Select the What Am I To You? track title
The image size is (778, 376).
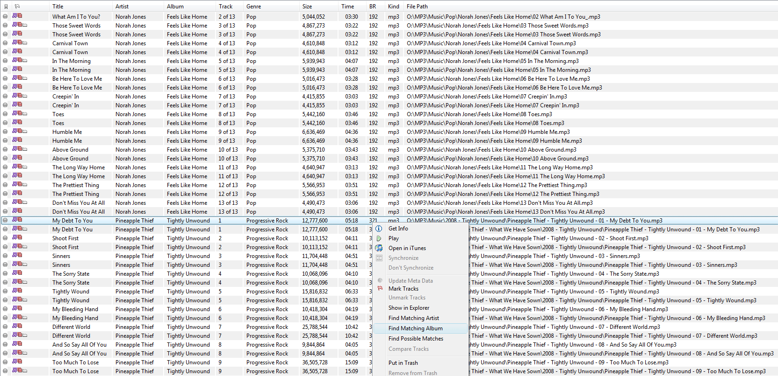pyautogui.click(x=76, y=17)
